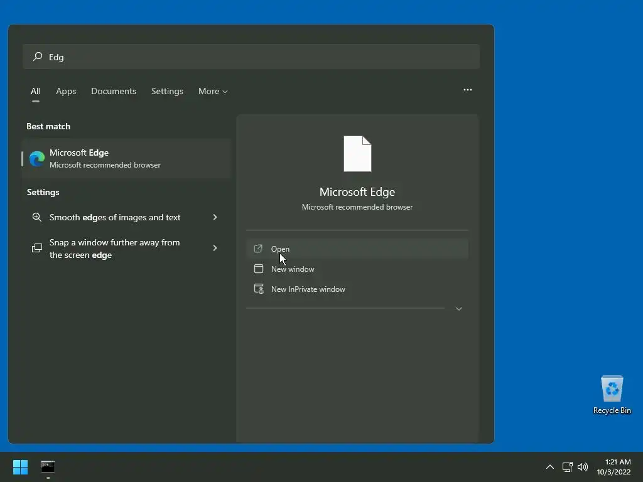This screenshot has height=482, width=643.
Task: Expand the More filter dropdown
Action: point(213,91)
